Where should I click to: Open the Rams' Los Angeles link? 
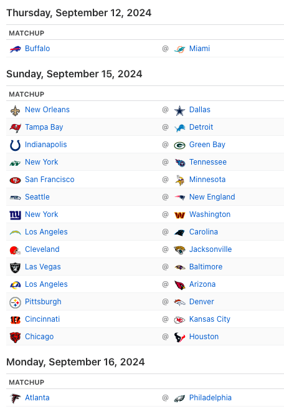pyautogui.click(x=46, y=284)
